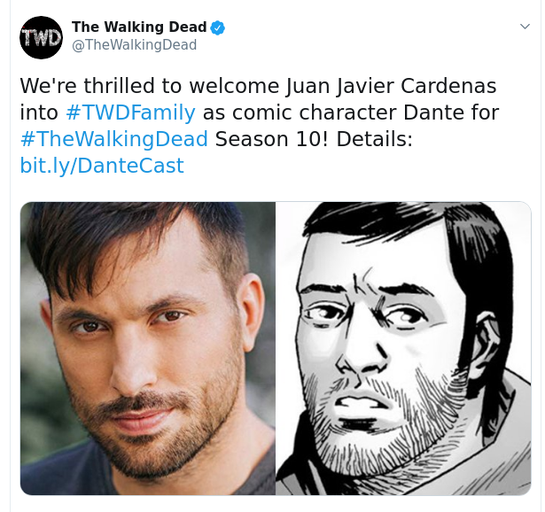
Task: Expand the tweet options chevron
Action: [525, 27]
